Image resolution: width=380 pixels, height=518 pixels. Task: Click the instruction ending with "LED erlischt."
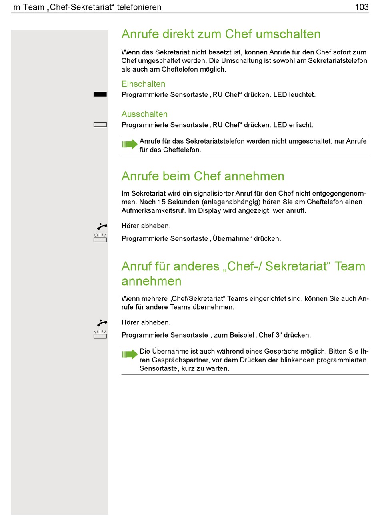pos(217,125)
